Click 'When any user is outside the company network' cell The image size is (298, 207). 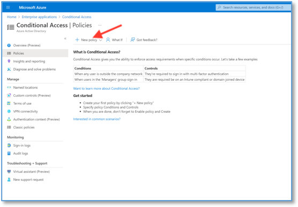click(108, 74)
